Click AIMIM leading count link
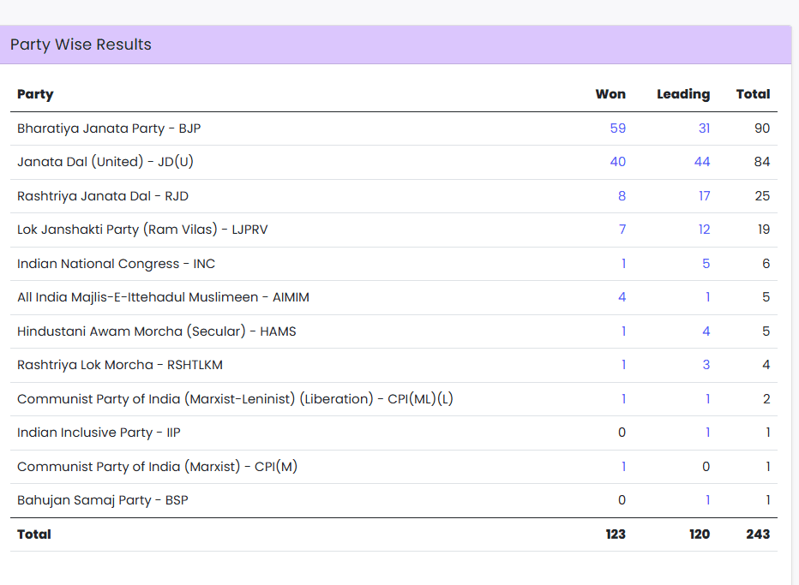The height and width of the screenshot is (585, 799). point(708,297)
